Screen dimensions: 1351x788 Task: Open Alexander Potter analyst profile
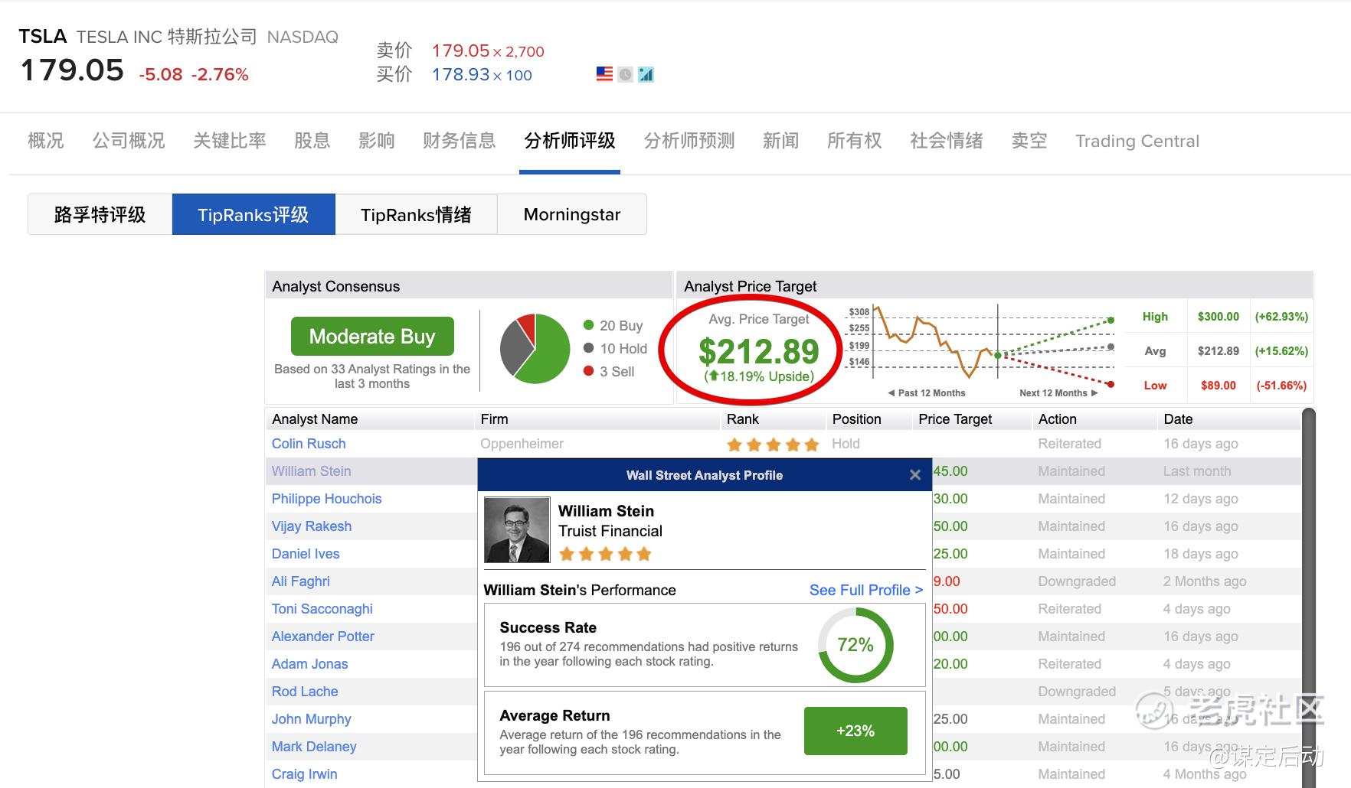pyautogui.click(x=323, y=637)
